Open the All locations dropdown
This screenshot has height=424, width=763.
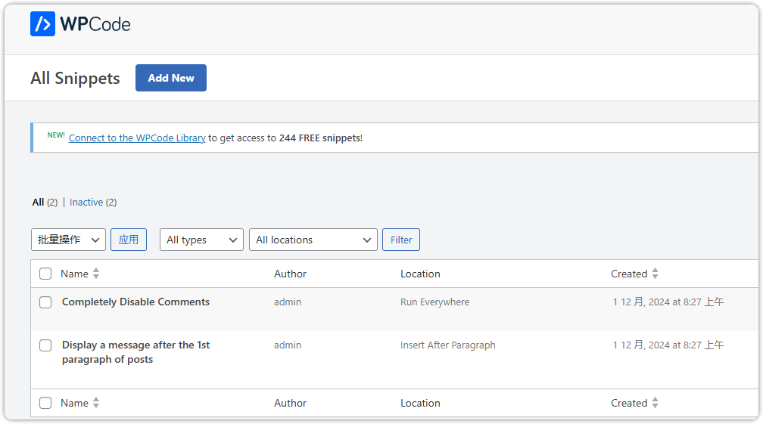point(313,240)
